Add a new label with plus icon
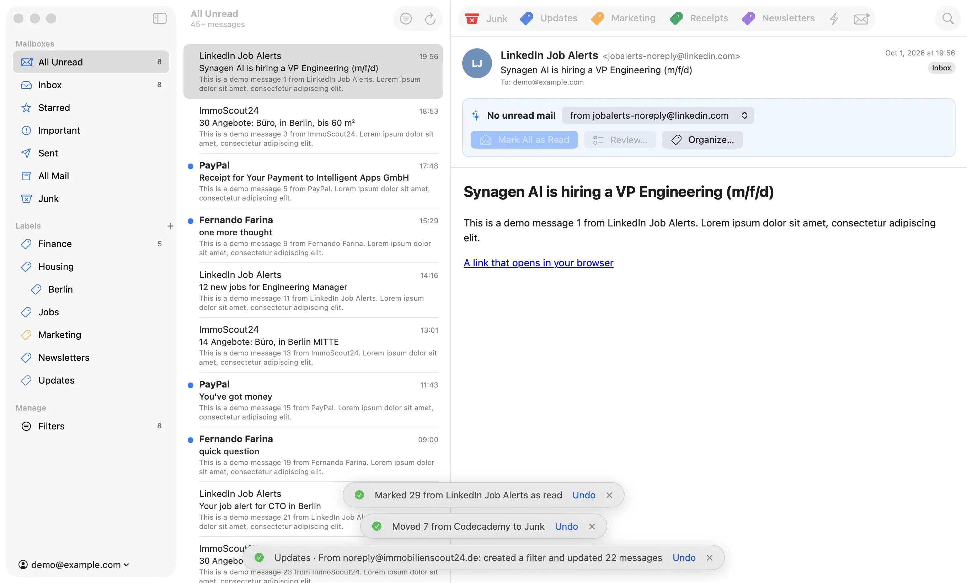The height and width of the screenshot is (583, 967). [x=170, y=226]
